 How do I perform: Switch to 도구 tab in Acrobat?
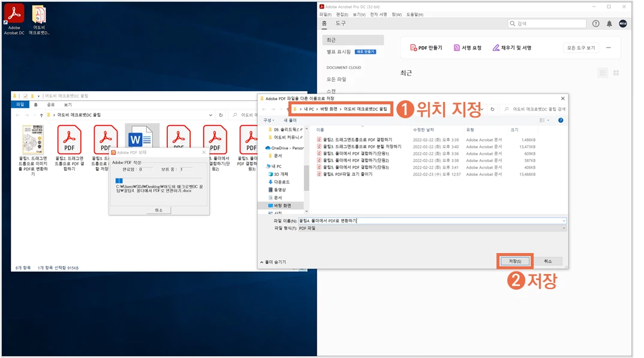341,23
